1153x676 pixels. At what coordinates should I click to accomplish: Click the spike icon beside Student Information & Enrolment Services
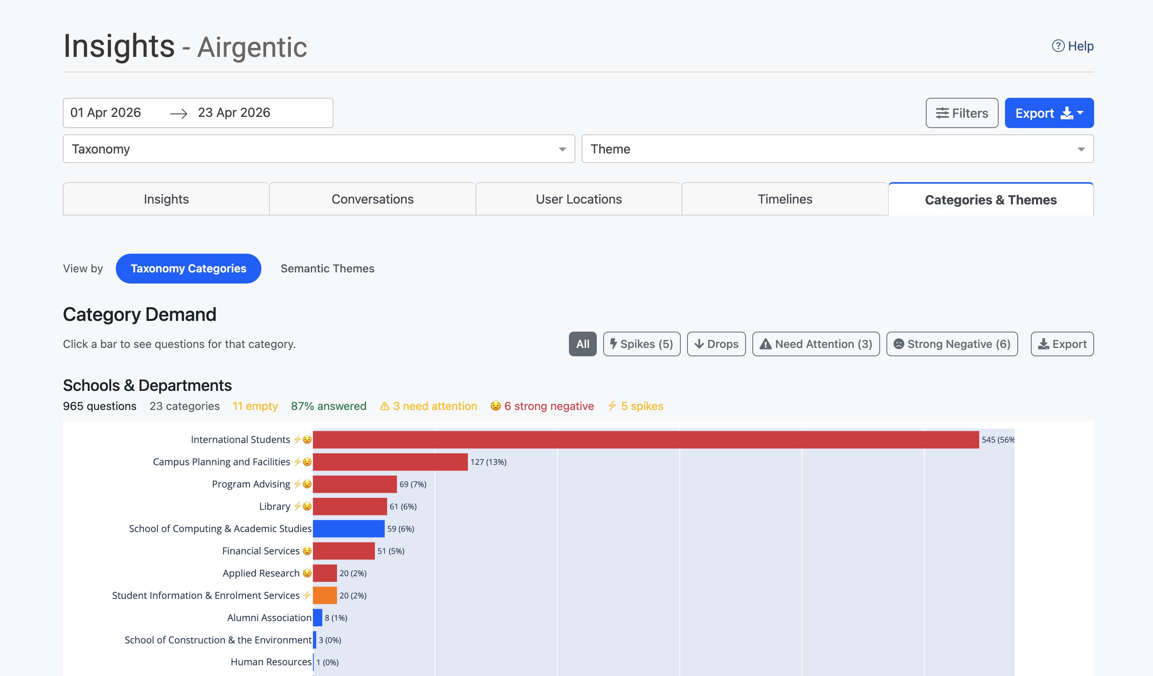[x=307, y=595]
